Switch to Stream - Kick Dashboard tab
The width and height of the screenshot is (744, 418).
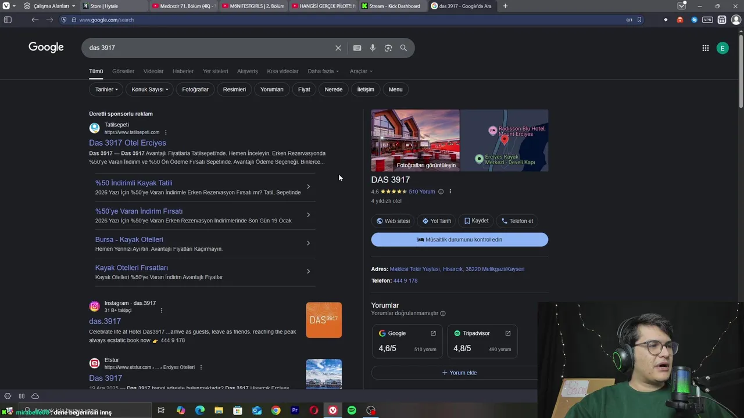(392, 6)
